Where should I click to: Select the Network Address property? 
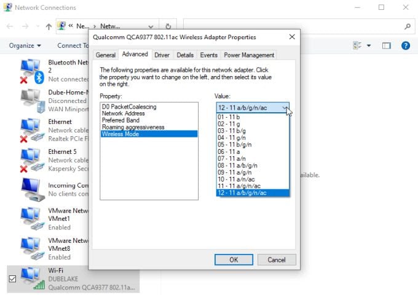[149, 113]
